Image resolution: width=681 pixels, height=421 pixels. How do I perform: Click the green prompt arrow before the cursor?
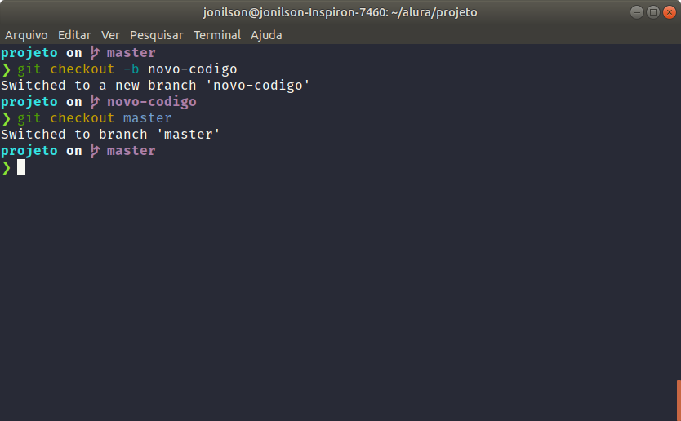coord(7,167)
